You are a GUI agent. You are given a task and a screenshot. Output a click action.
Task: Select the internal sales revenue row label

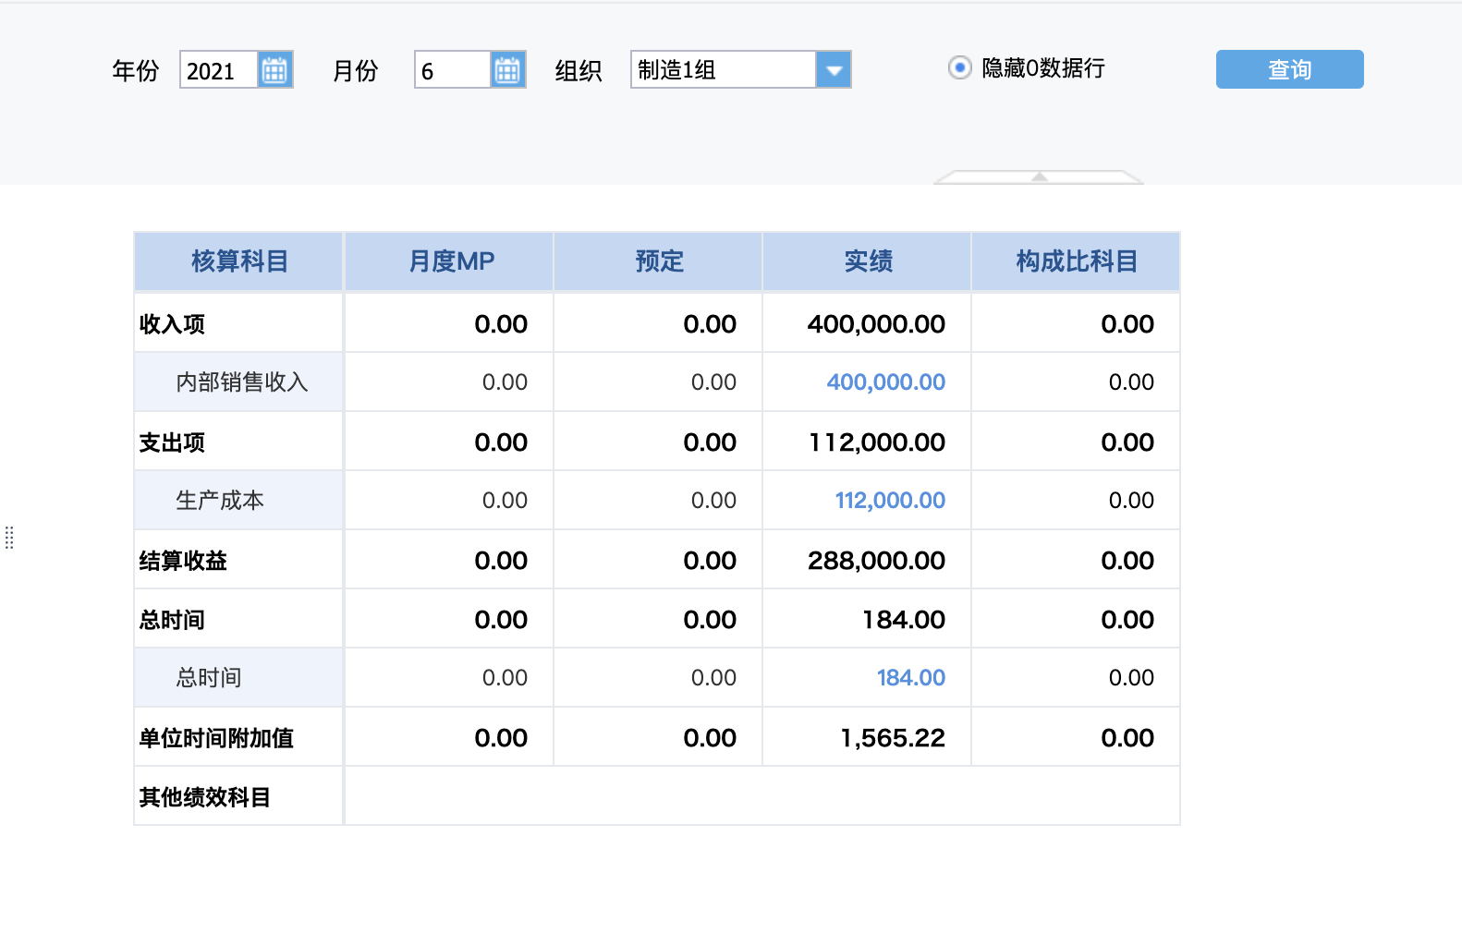(x=241, y=382)
